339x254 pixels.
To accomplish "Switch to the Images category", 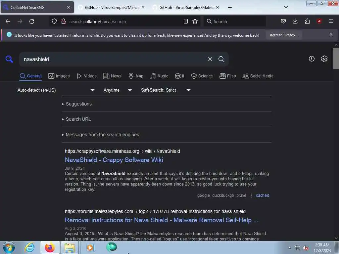I will tap(59, 76).
